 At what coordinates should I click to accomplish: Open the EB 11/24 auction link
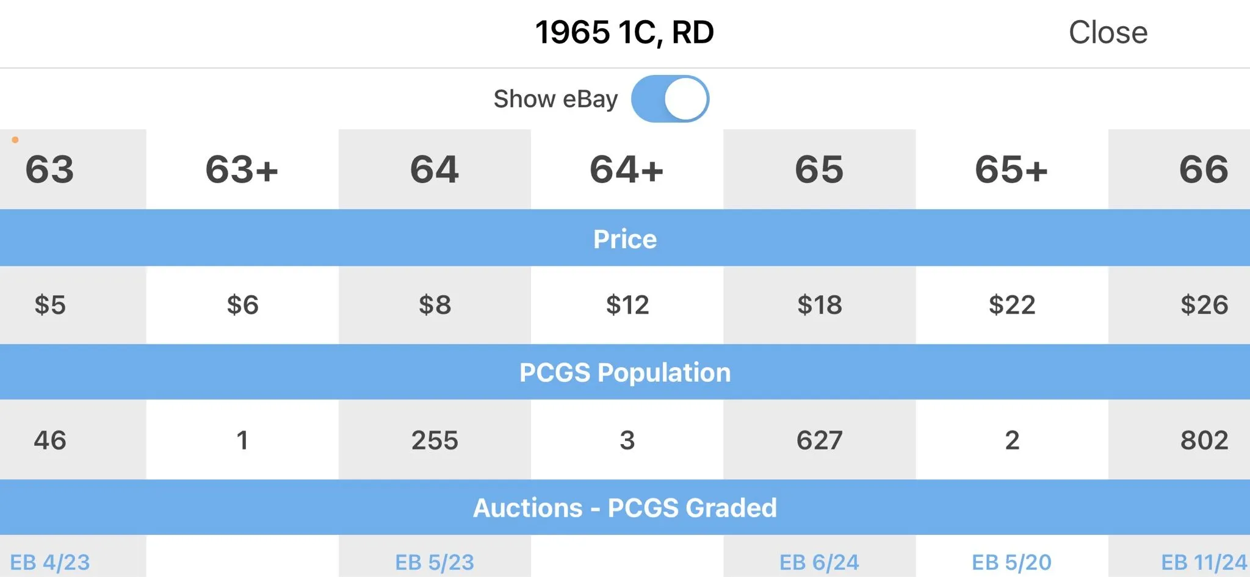(1204, 562)
